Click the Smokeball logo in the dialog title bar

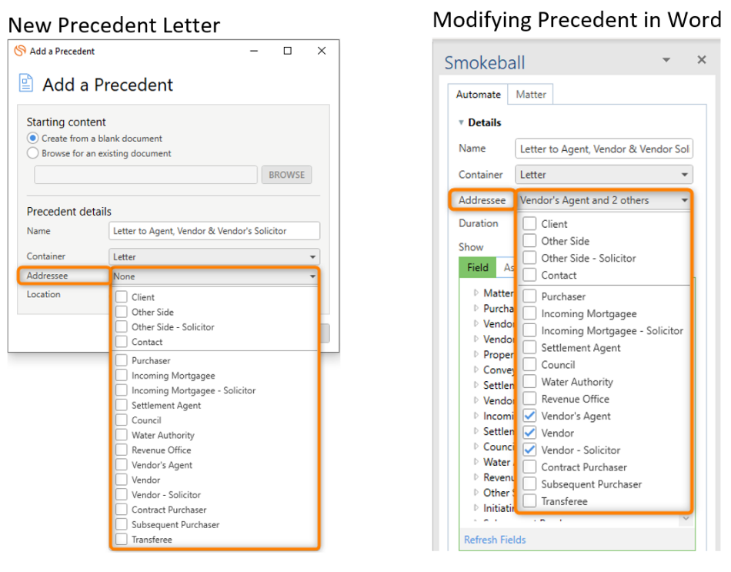tap(20, 51)
